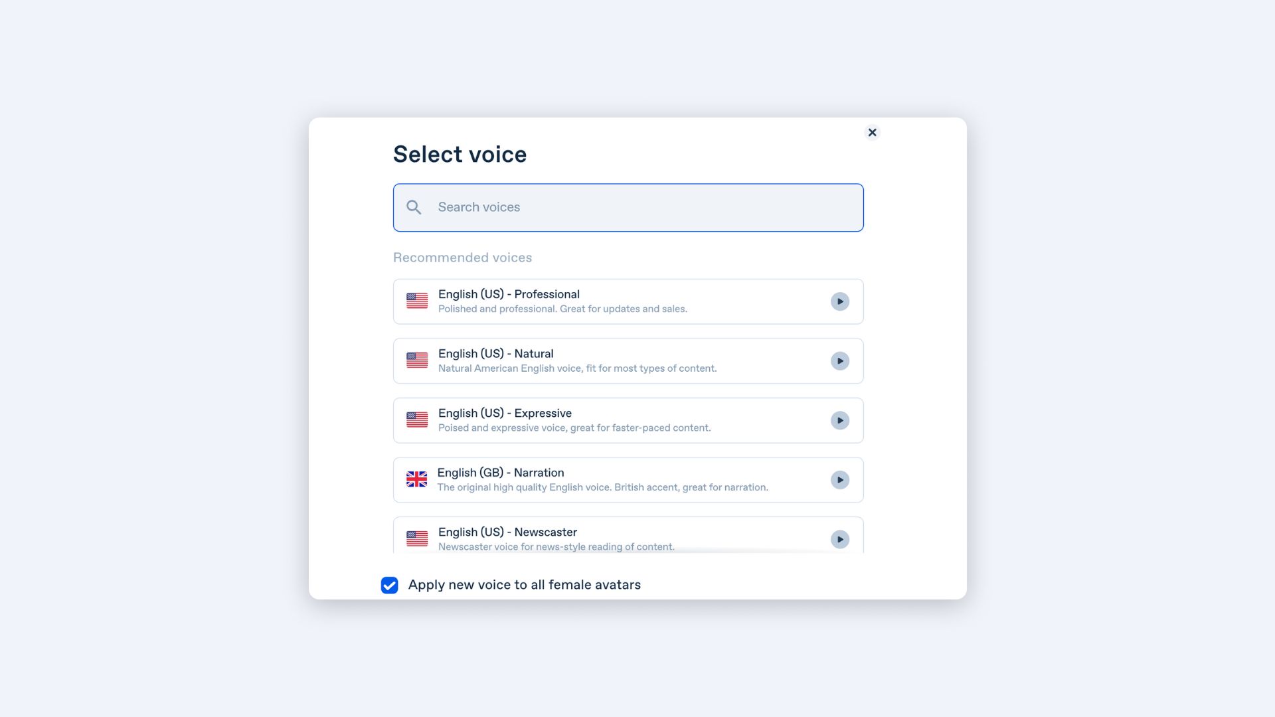The height and width of the screenshot is (717, 1275).
Task: Click the Apply new voice checkbox label text
Action: point(524,585)
